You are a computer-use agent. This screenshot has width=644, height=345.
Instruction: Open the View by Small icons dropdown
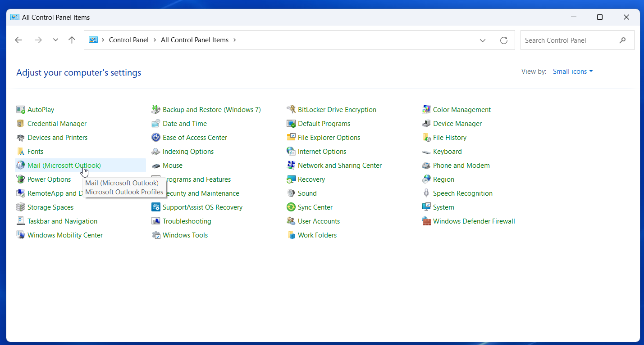(573, 72)
